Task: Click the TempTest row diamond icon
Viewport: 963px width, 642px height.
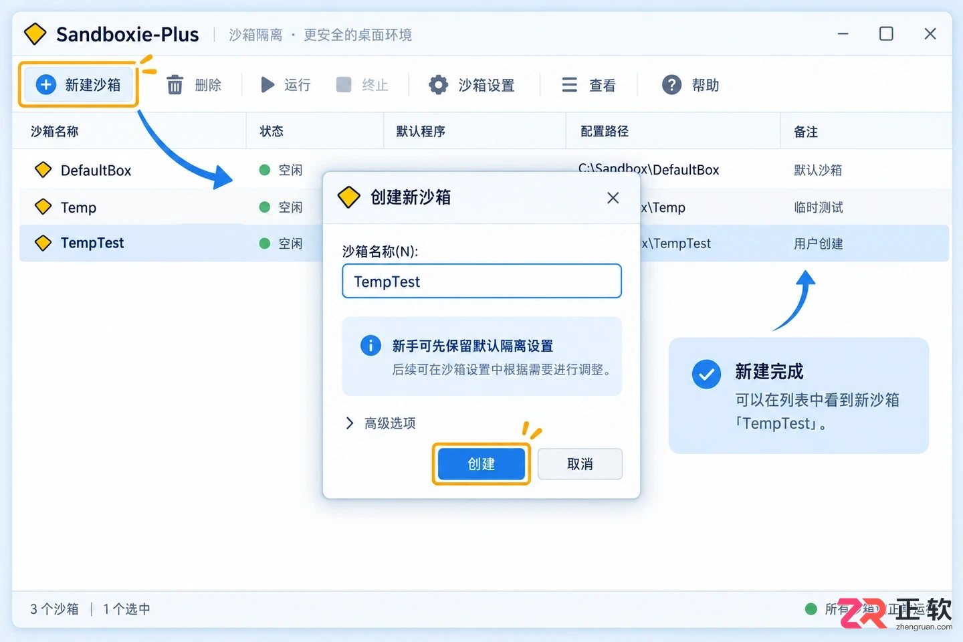Action: [x=43, y=243]
